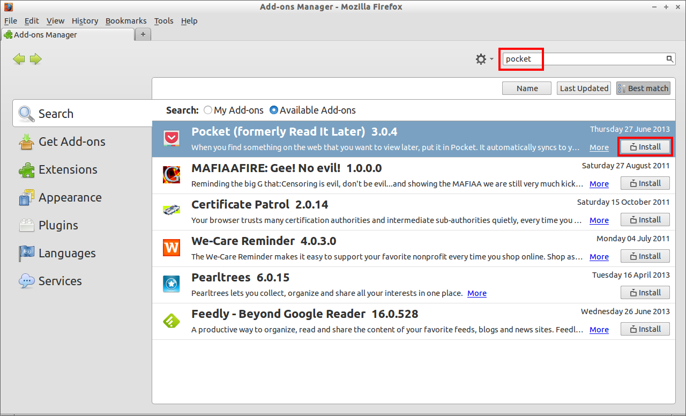This screenshot has width=686, height=416.
Task: Click the date Monday 04 July 2011
Action: [x=633, y=239]
